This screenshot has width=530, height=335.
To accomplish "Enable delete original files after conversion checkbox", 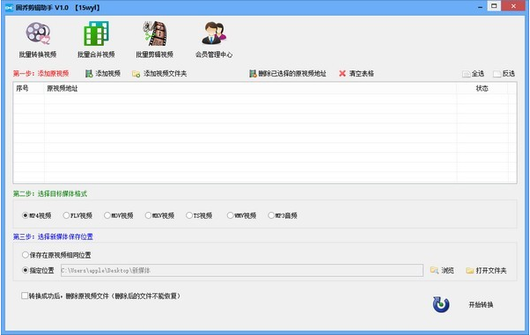I will tap(25, 295).
